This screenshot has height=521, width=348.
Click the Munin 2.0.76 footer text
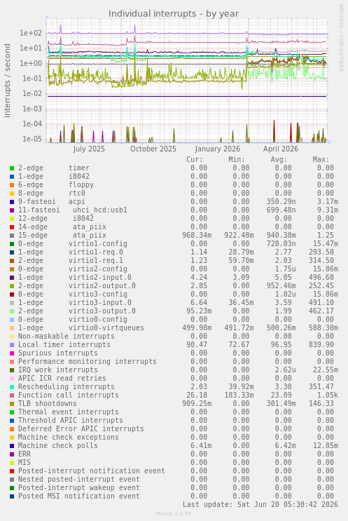pyautogui.click(x=174, y=514)
